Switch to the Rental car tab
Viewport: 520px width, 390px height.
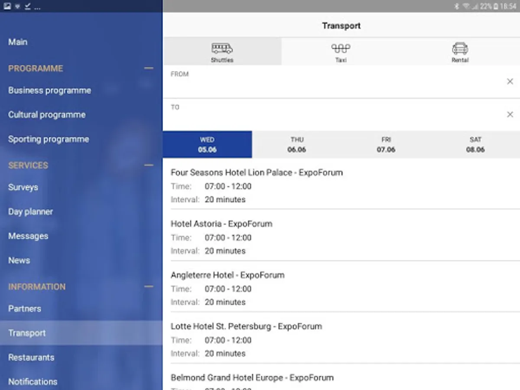click(x=460, y=52)
